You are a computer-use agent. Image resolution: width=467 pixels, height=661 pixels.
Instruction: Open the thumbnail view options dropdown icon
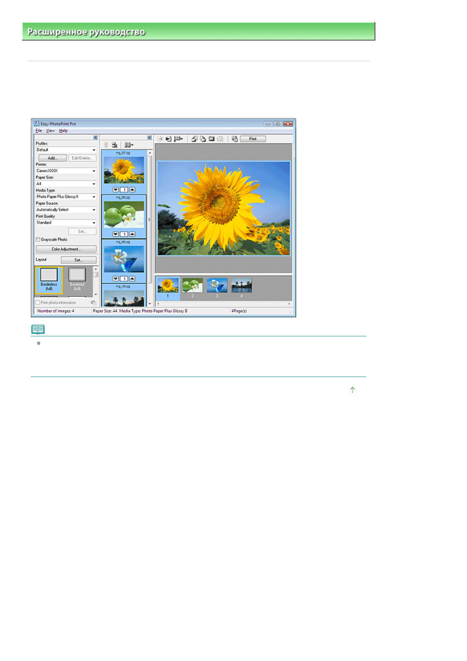tap(128, 145)
